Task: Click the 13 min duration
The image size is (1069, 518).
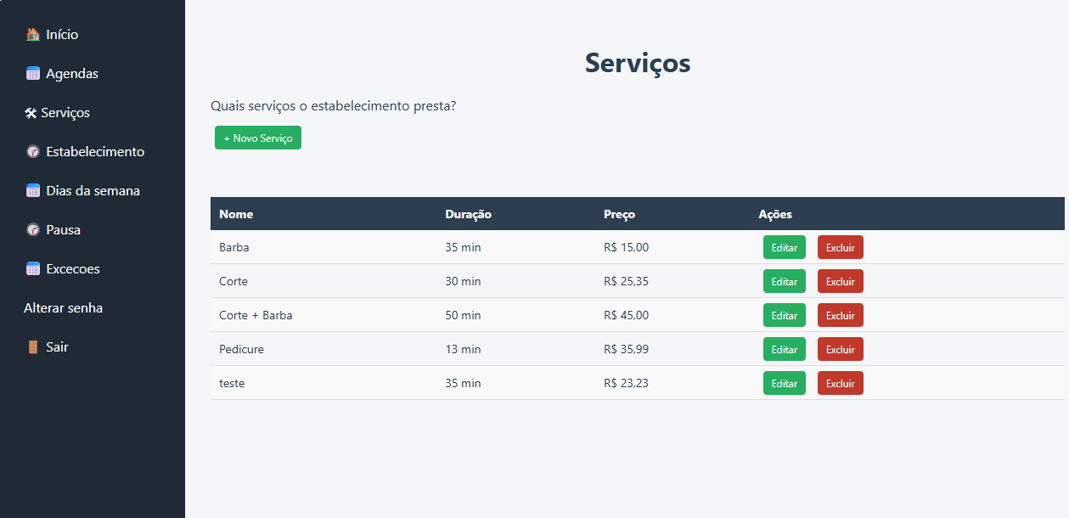Action: (x=463, y=349)
